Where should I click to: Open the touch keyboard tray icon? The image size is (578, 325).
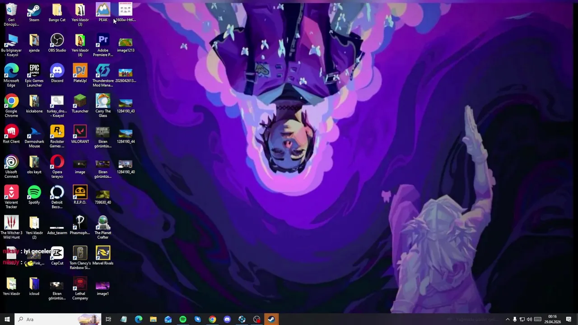538,319
